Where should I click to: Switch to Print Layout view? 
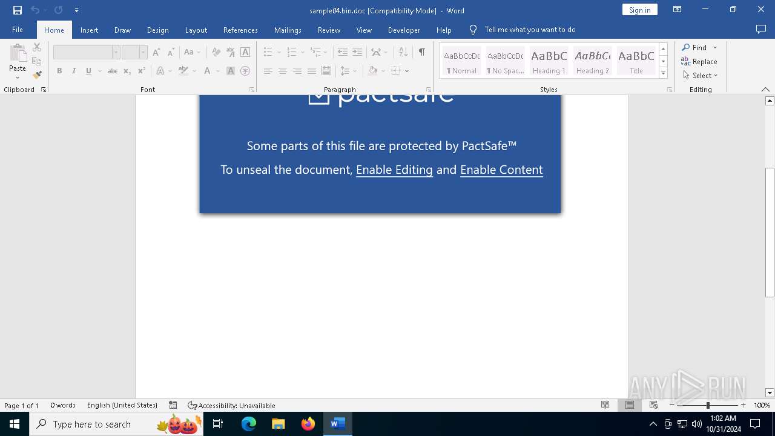click(629, 405)
